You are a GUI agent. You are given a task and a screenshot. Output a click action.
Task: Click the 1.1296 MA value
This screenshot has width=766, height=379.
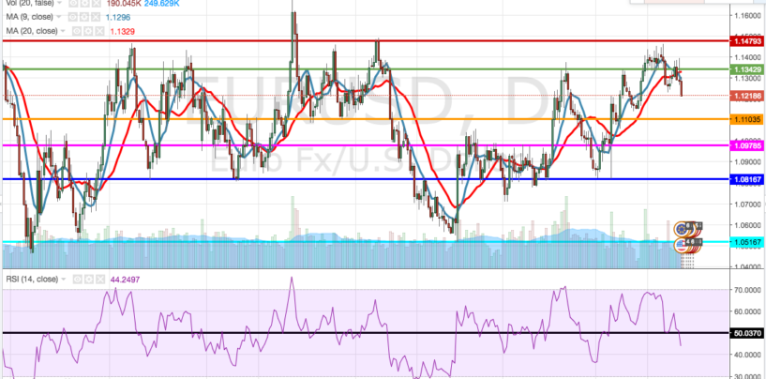point(118,17)
